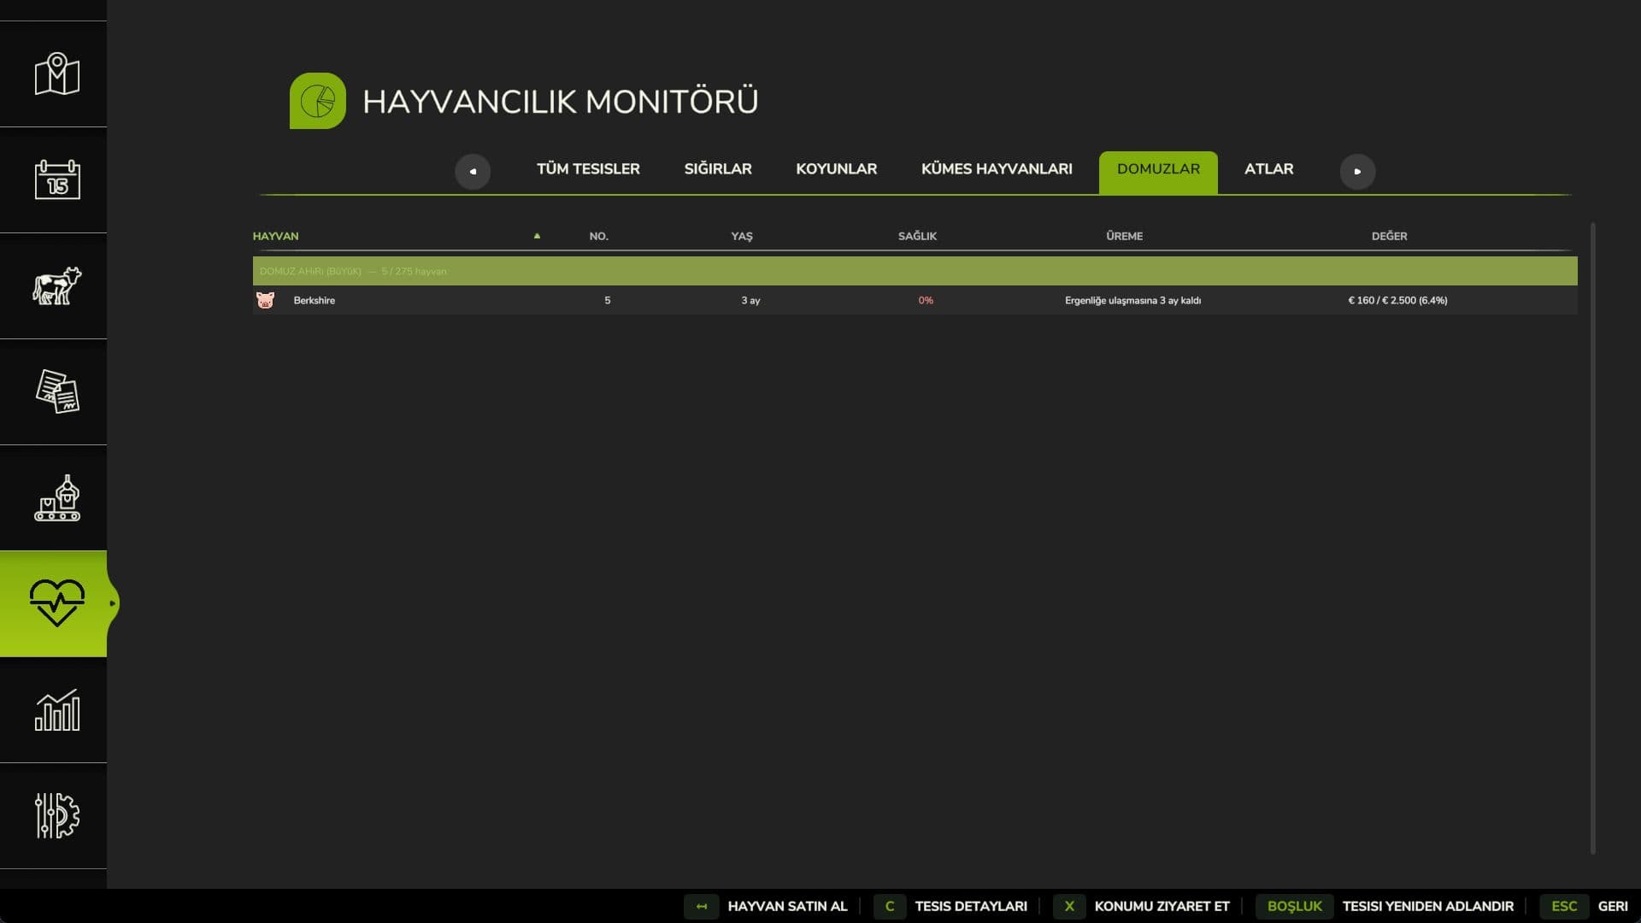Open the animals cow icon page
1641x923 pixels.
tap(57, 285)
